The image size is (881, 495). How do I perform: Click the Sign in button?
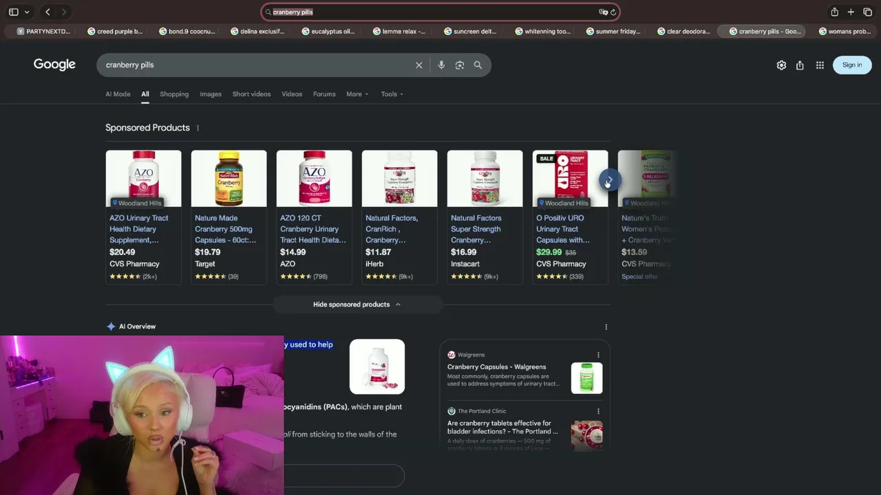(x=852, y=65)
